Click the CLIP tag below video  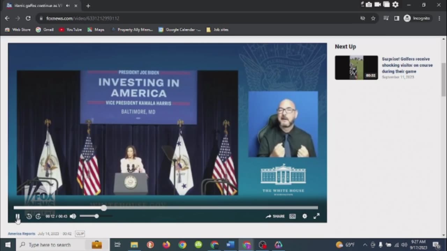pyautogui.click(x=80, y=234)
